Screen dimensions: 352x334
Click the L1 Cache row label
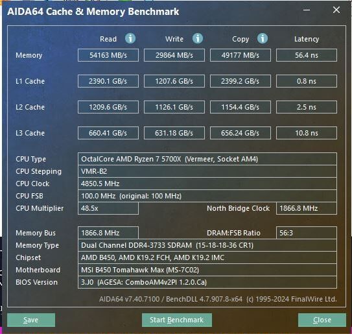pyautogui.click(x=30, y=81)
